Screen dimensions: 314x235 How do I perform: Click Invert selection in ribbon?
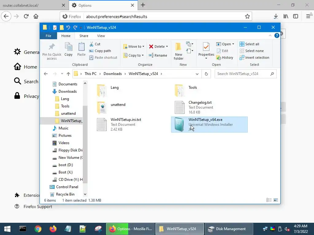click(x=254, y=58)
